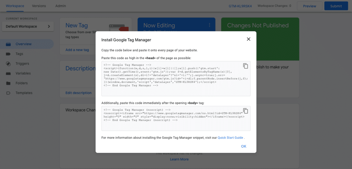Click the Templates icon in sidebar
Viewport: 352px width, 169px height.
[x=8, y=93]
